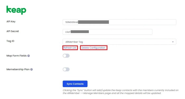Expand the Tag ID dropdown arrow
This screenshot has height=99, width=185.
click(173, 42)
